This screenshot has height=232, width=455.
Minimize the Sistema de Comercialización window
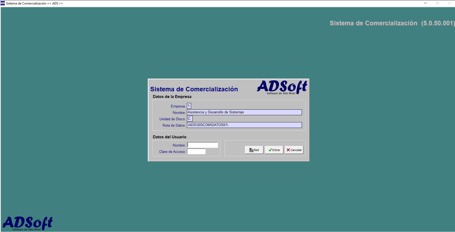pyautogui.click(x=425, y=3)
